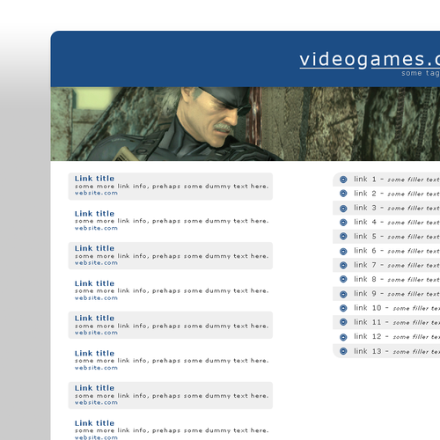This screenshot has height=440, width=440.
Task: Open the fourth Link title heading
Action: pos(94,283)
